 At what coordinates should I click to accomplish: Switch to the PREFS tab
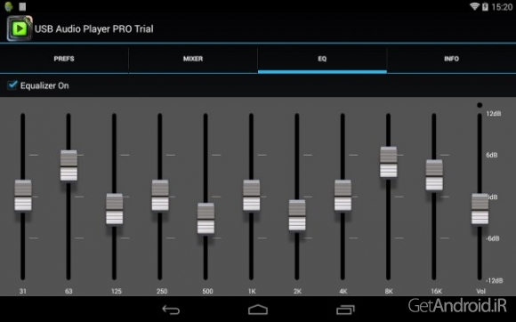[x=64, y=59]
